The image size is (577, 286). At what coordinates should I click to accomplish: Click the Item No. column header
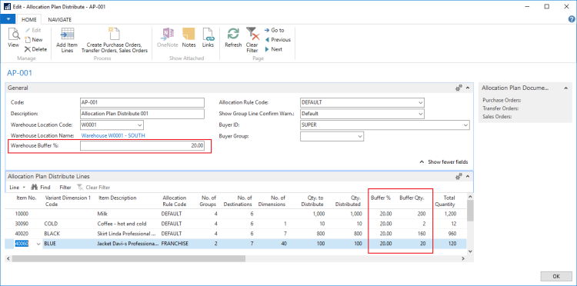(26, 198)
